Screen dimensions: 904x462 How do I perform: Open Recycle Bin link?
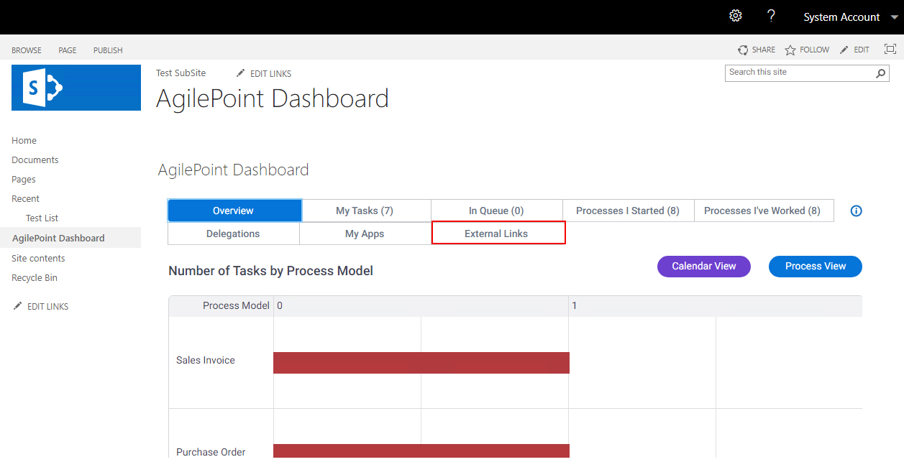coord(35,278)
